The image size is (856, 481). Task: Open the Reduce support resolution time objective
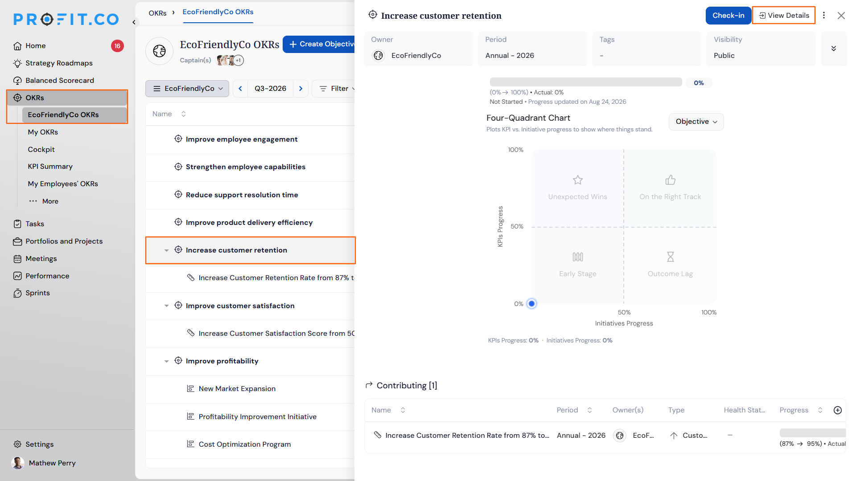242,195
